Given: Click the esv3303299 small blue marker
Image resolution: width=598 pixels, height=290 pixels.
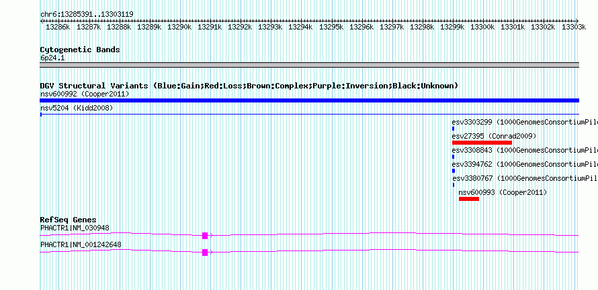Looking at the screenshot, I should click(453, 129).
